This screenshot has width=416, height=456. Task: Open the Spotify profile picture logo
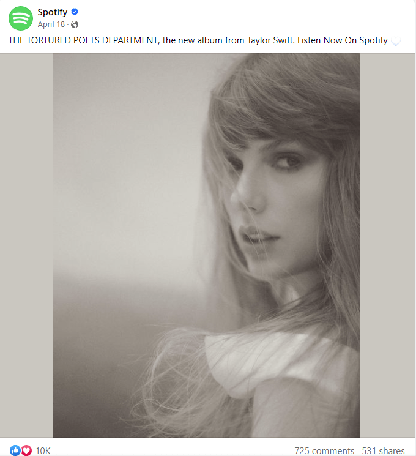(x=21, y=18)
